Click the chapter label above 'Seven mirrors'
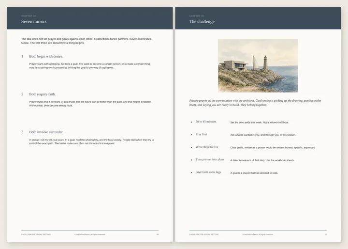 tap(29, 16)
